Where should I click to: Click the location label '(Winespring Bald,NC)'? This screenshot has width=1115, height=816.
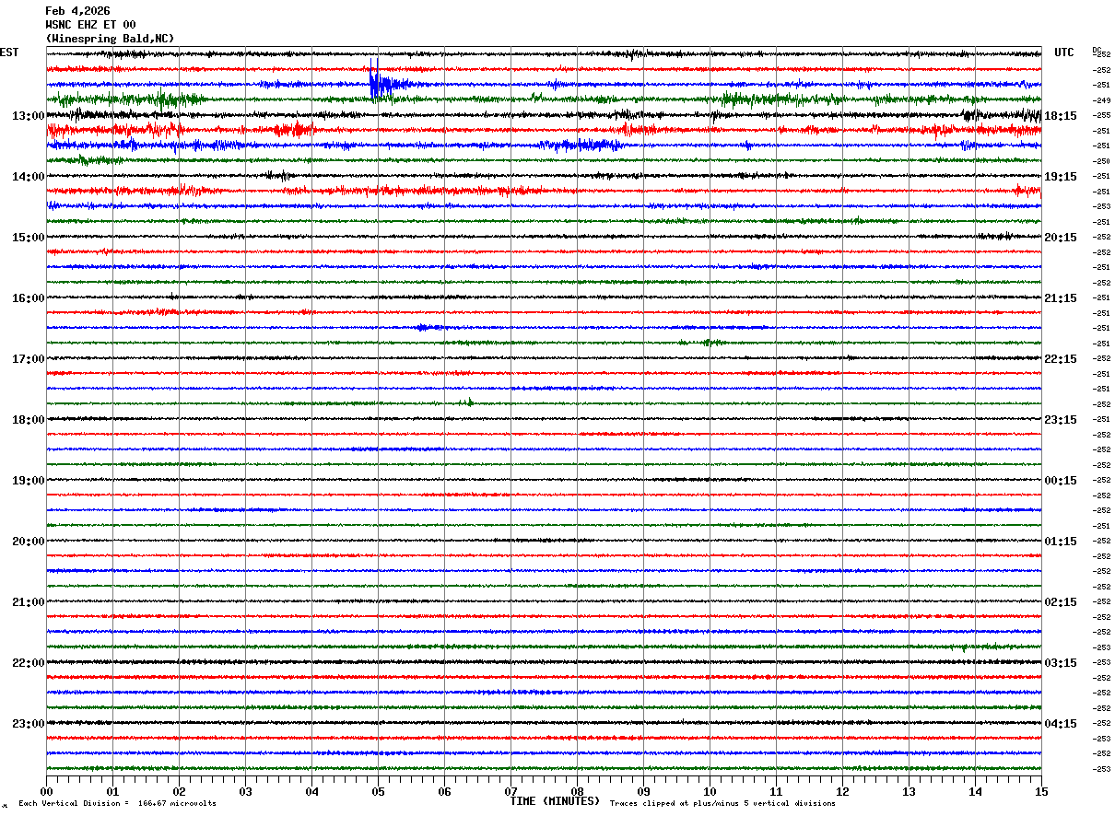(x=110, y=39)
